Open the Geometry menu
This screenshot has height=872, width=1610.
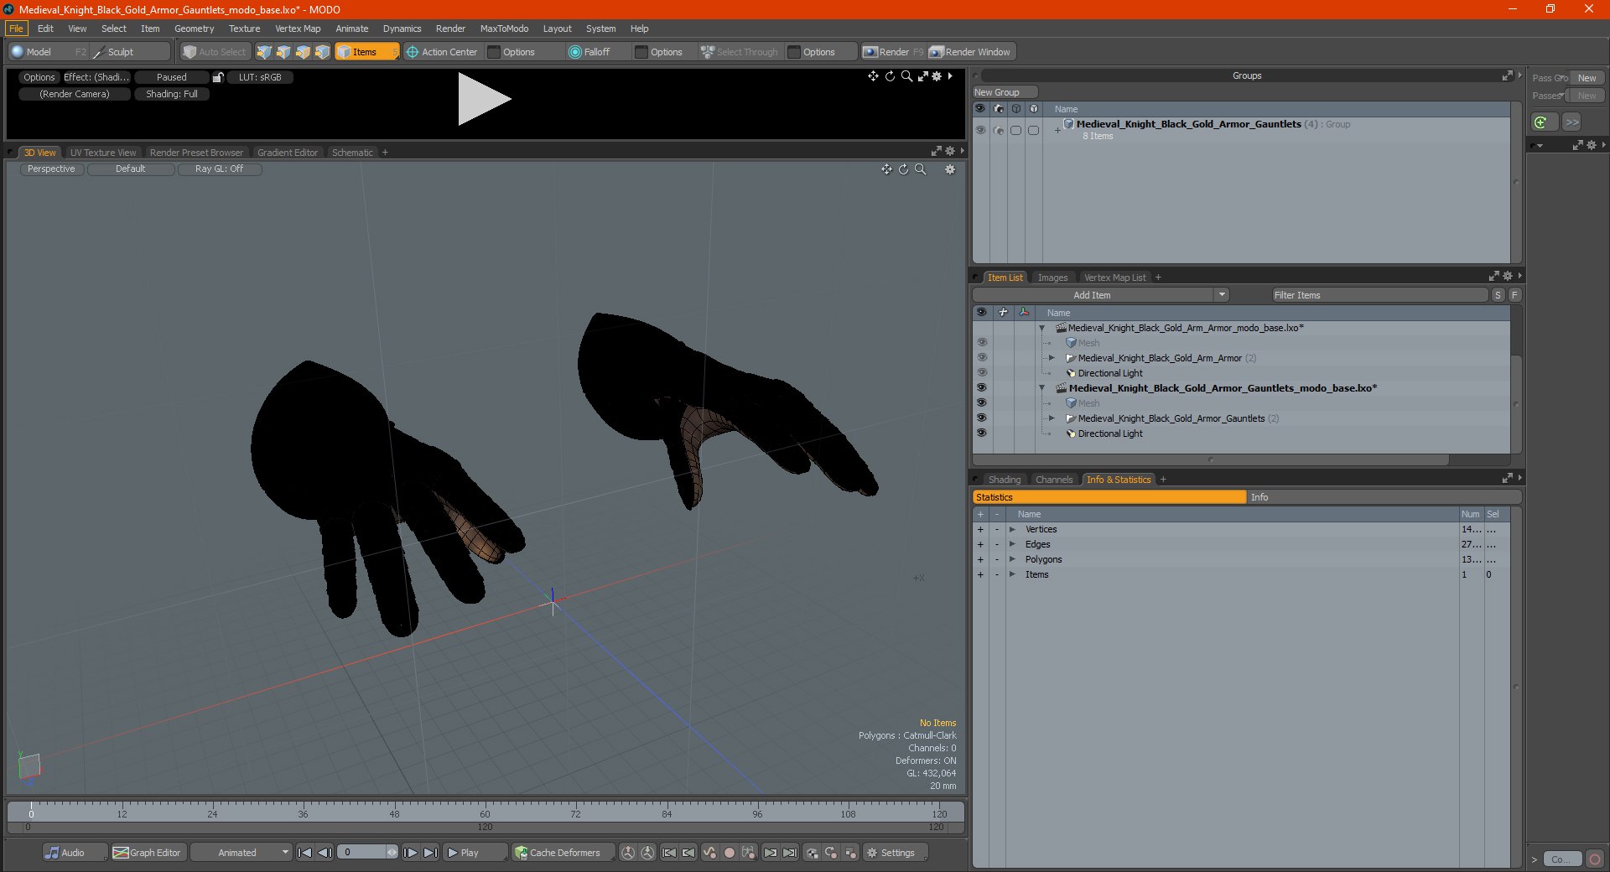(x=194, y=29)
